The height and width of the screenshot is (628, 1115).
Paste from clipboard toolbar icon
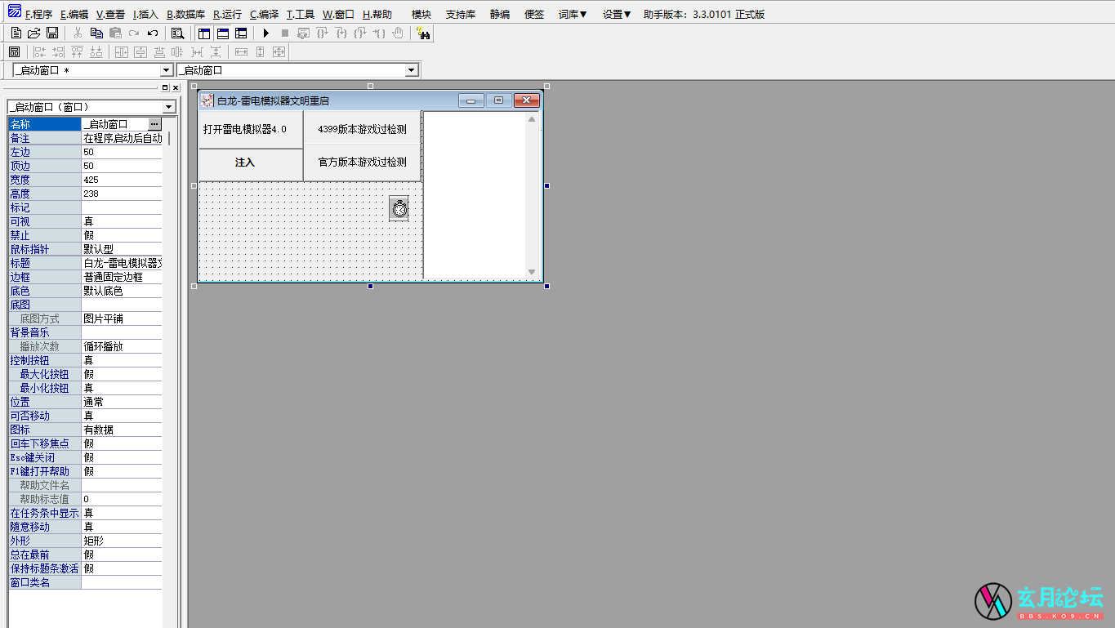[115, 33]
